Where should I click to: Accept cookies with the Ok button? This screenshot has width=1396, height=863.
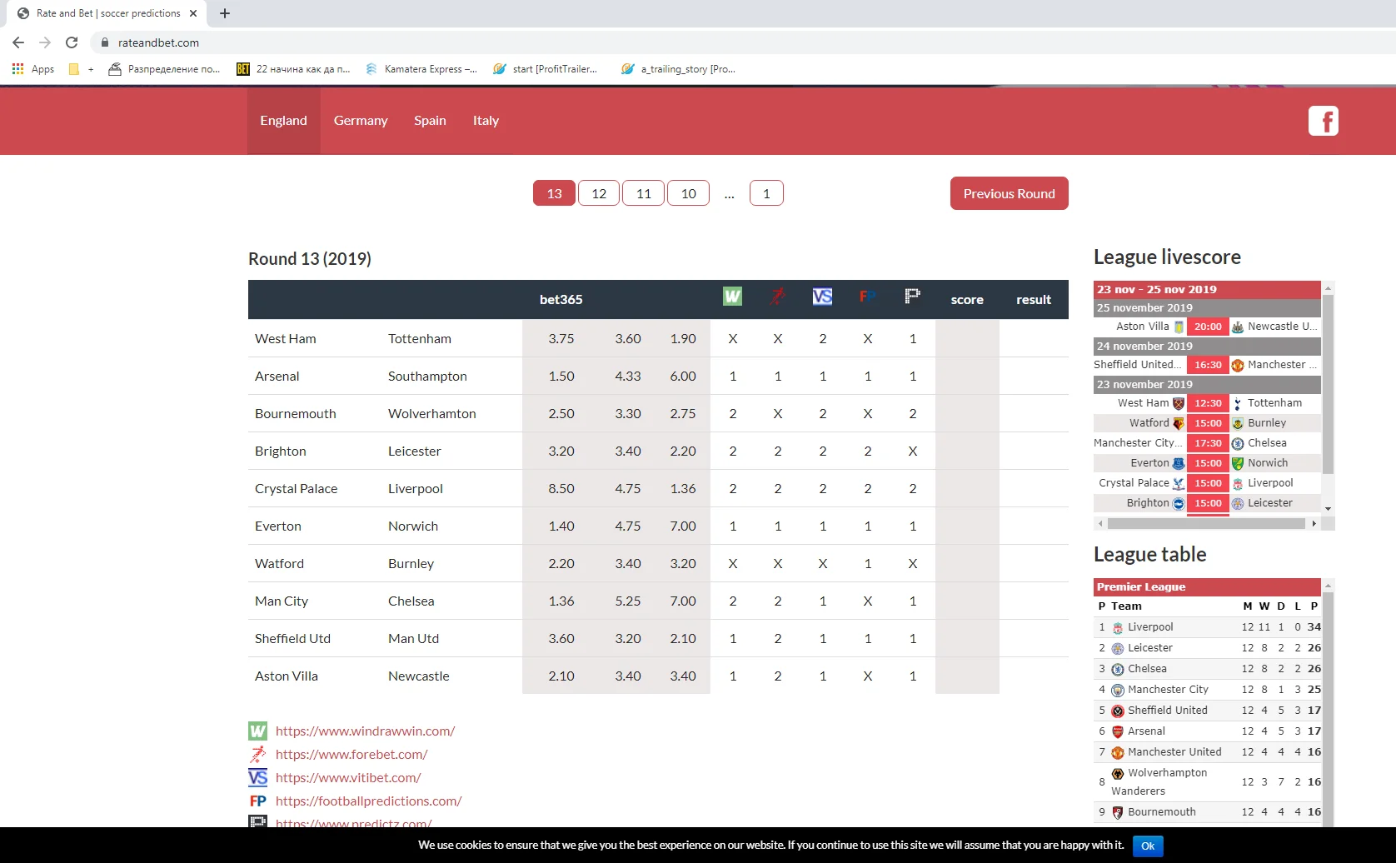(x=1147, y=846)
